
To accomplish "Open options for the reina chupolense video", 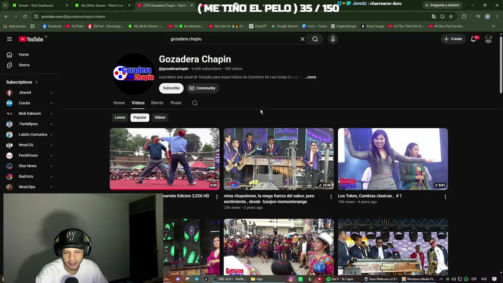I will point(331,197).
